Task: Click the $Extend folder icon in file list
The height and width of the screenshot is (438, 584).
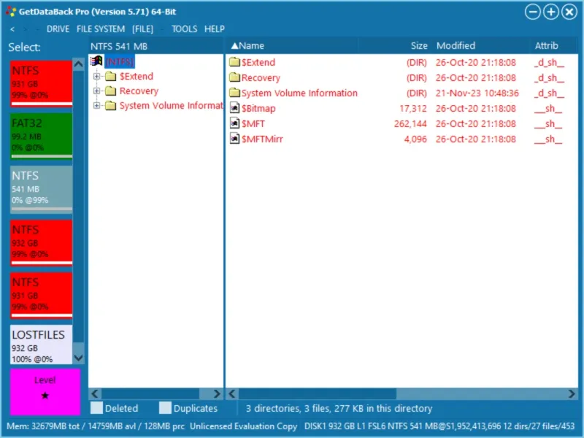Action: (x=234, y=62)
